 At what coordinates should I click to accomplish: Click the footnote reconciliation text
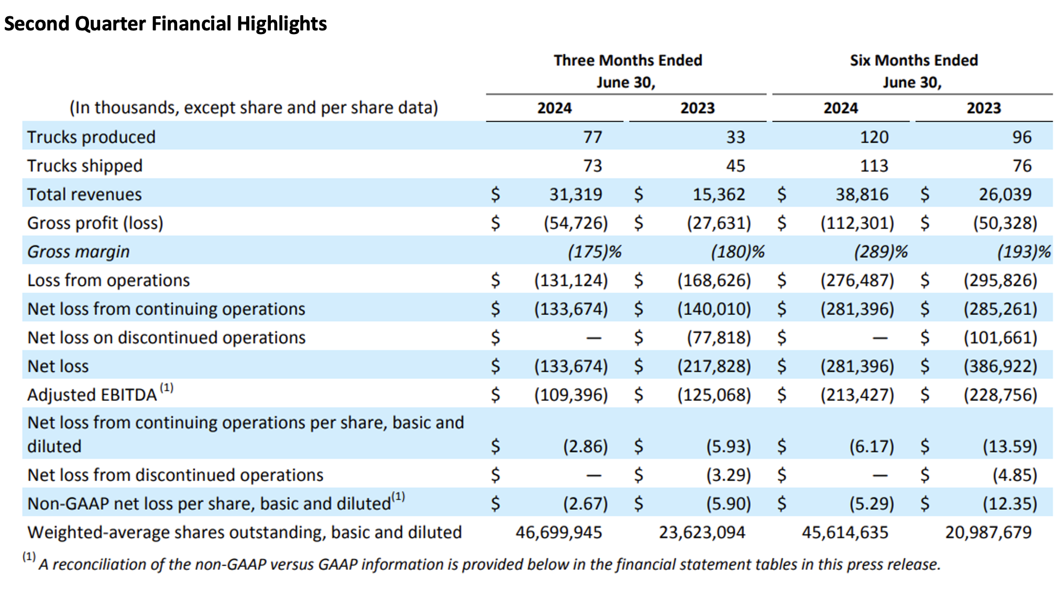[481, 563]
